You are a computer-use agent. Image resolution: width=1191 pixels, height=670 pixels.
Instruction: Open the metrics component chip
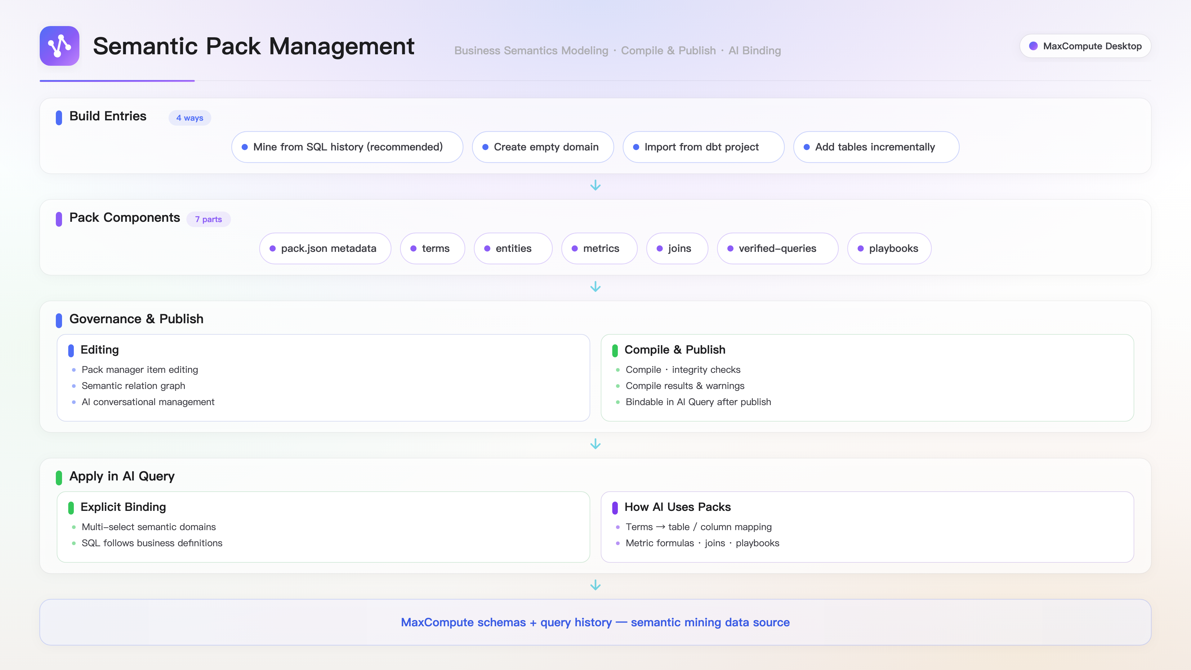(599, 248)
